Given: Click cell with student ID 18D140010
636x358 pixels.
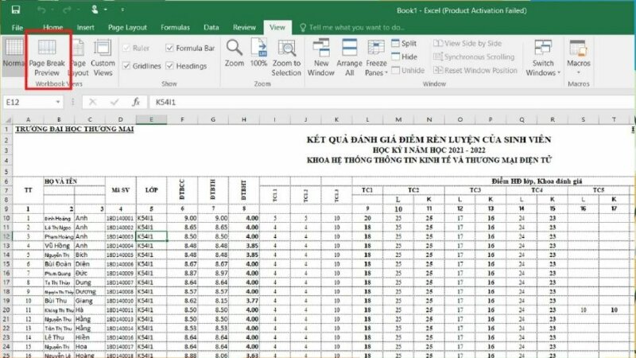Looking at the screenshot, I should [121, 301].
